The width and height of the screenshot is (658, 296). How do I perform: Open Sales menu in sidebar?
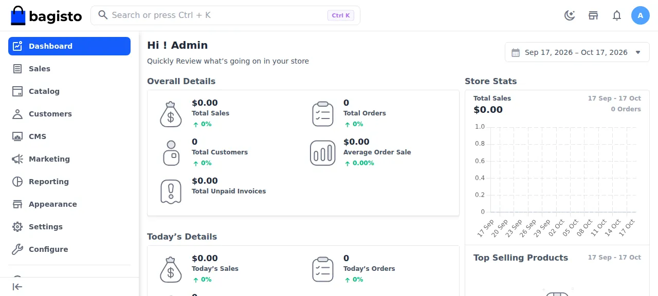tap(69, 69)
